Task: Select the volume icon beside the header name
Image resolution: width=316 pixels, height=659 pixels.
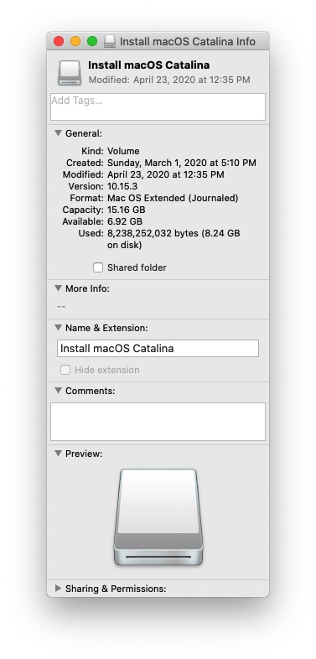Action: pyautogui.click(x=70, y=72)
